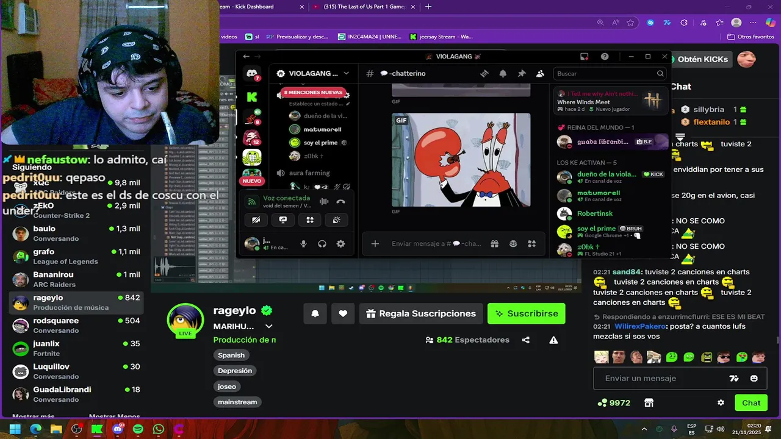Open emoji picker in Discord message box

tap(513, 243)
